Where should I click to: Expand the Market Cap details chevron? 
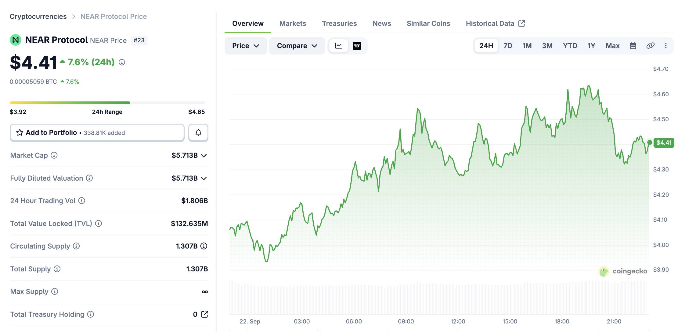pyautogui.click(x=204, y=155)
